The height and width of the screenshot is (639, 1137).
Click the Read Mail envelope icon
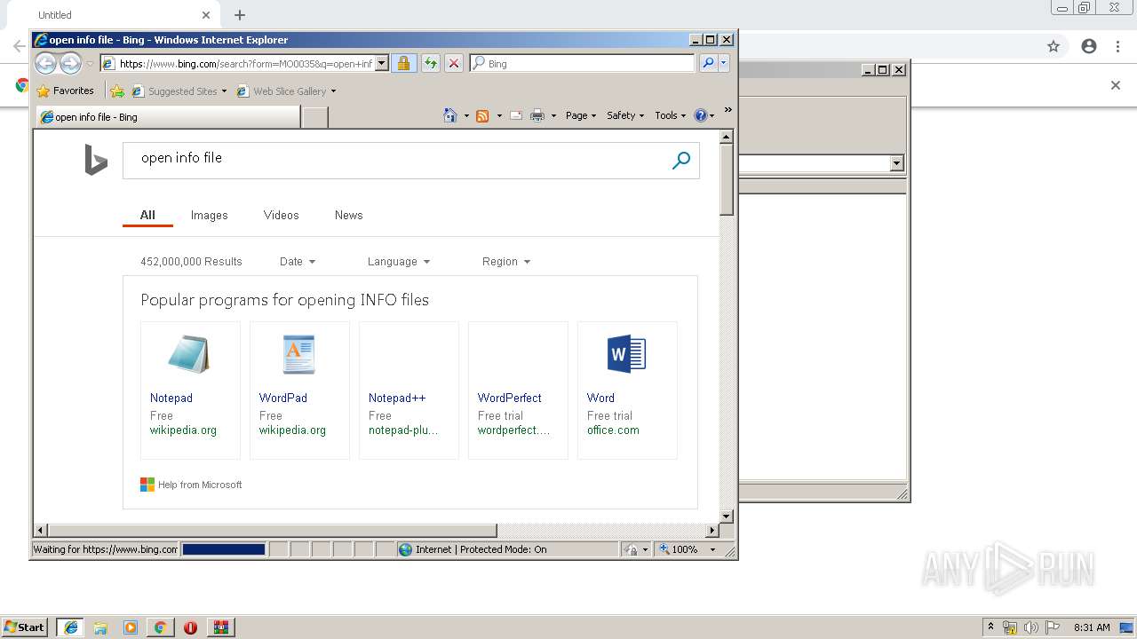point(515,115)
